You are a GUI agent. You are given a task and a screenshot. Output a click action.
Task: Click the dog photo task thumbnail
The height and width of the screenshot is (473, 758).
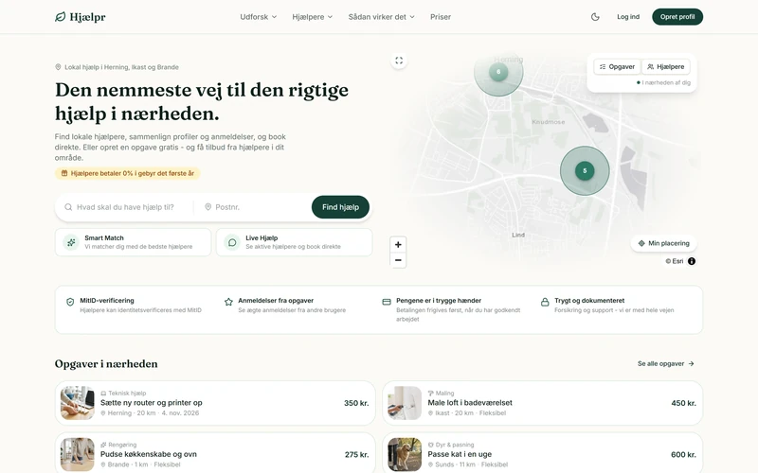pos(405,454)
